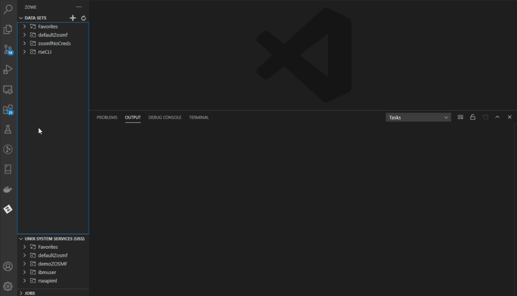
Task: Open the Manage settings gear
Action: point(8,286)
